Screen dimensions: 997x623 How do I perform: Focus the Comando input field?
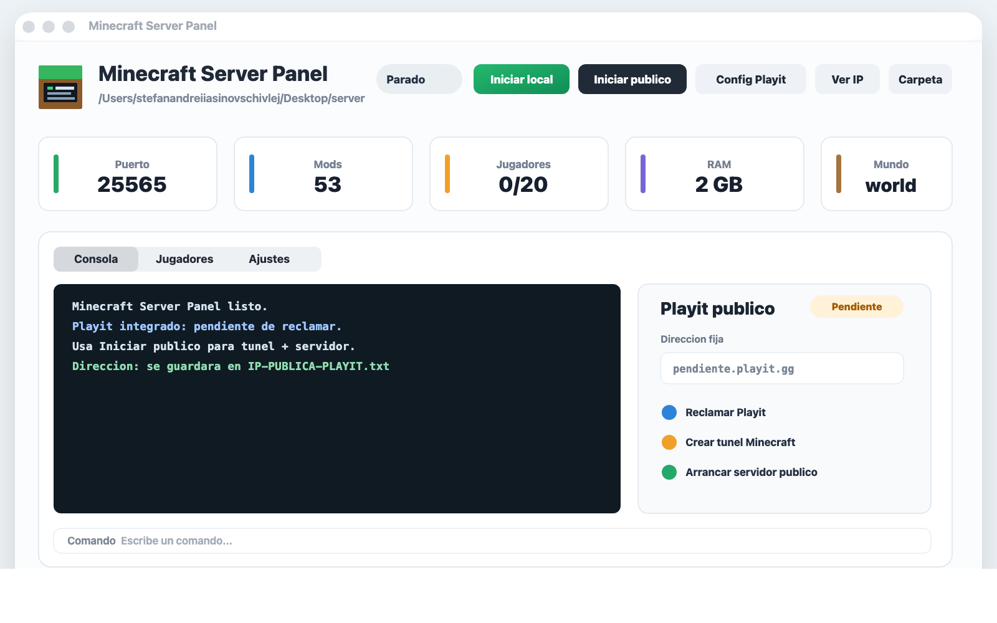[x=492, y=541]
